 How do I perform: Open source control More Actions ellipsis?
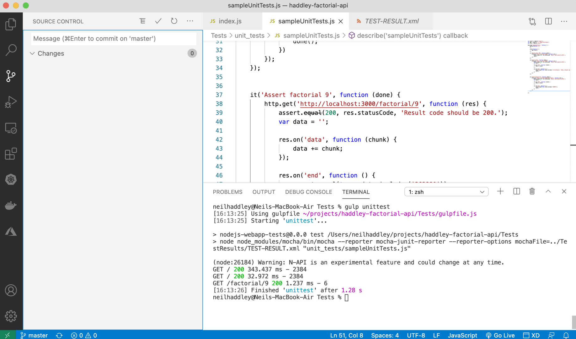(190, 21)
